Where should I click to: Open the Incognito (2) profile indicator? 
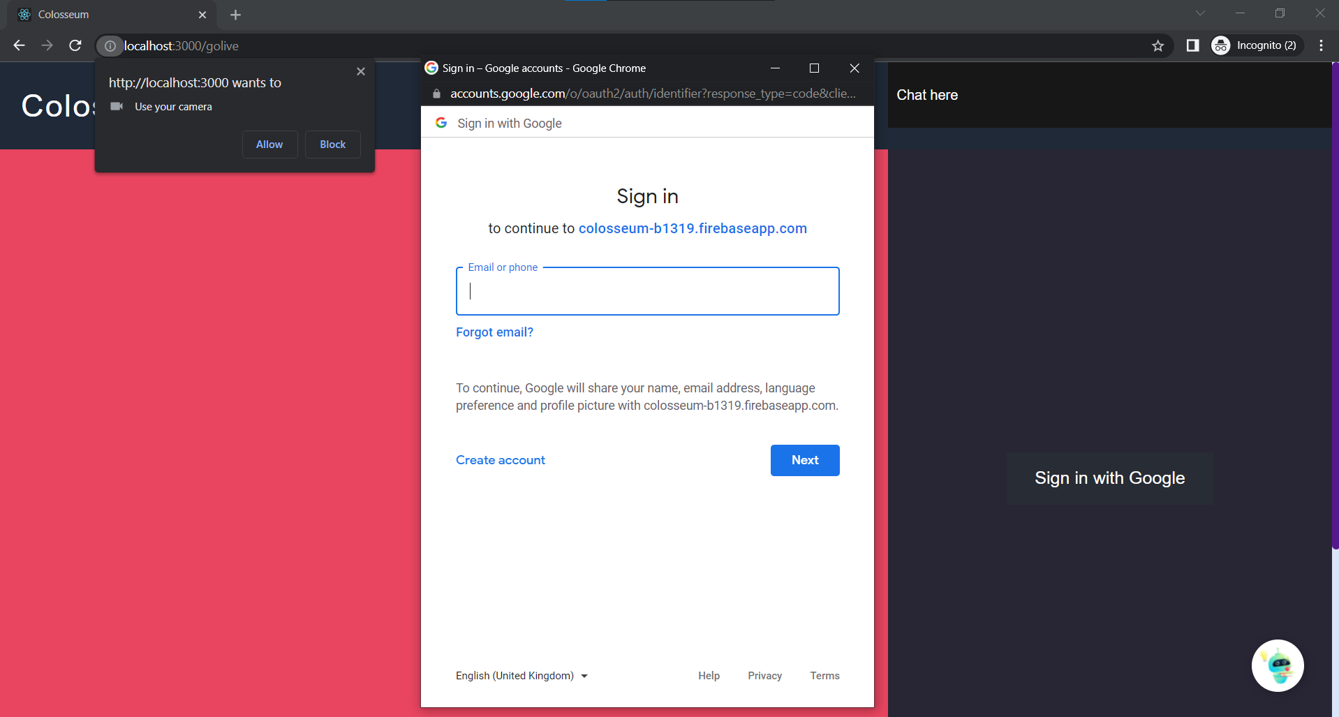coord(1257,45)
